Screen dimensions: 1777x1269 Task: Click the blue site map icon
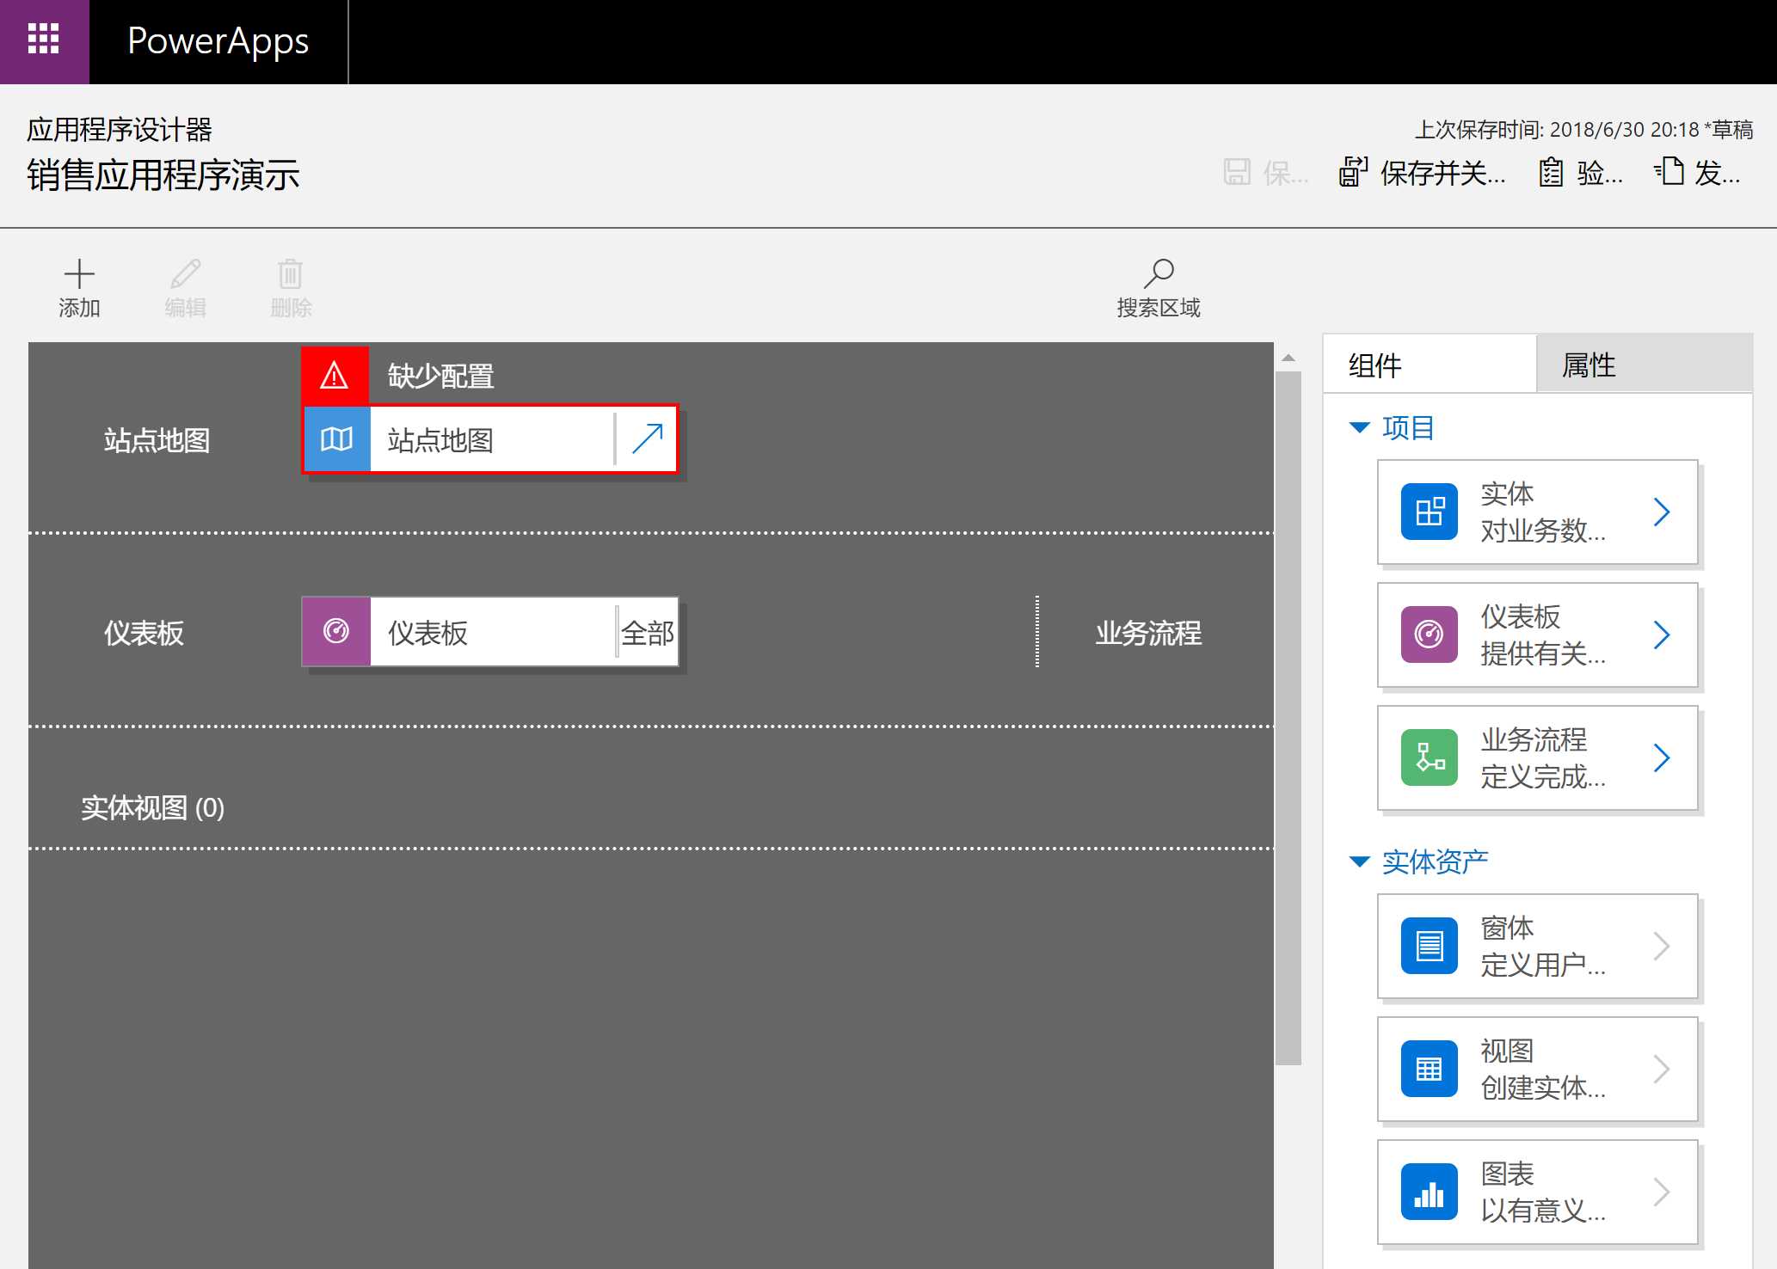pyautogui.click(x=337, y=439)
